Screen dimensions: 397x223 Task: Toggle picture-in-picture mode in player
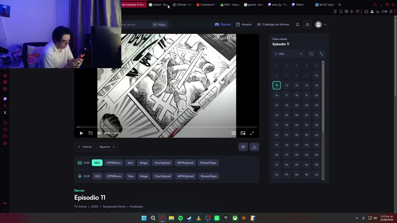[243, 133]
